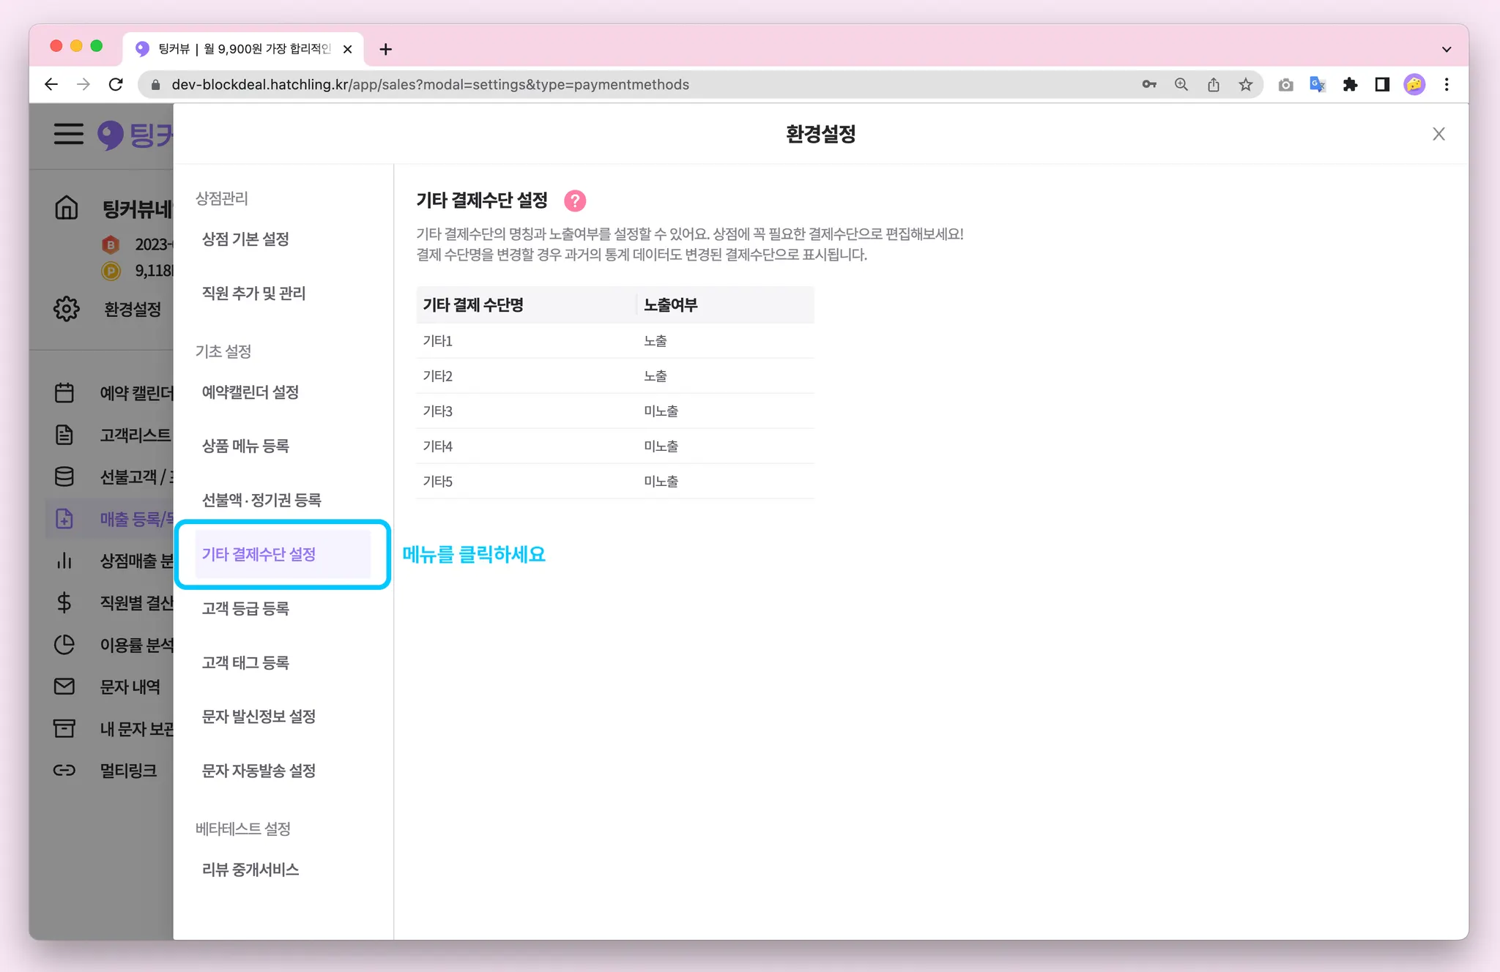1500x972 pixels.
Task: Click the 기타1 payment method row
Action: (438, 341)
